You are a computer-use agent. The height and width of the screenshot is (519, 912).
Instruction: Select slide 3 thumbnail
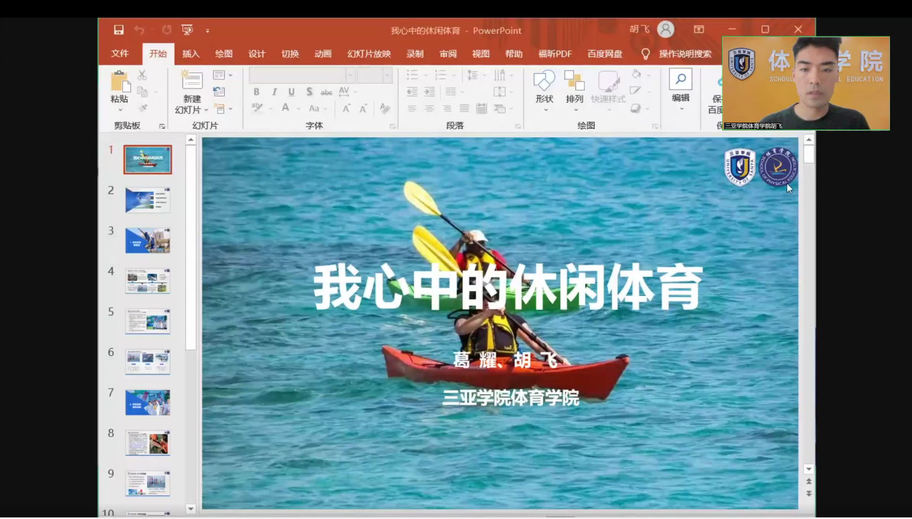[x=147, y=241]
